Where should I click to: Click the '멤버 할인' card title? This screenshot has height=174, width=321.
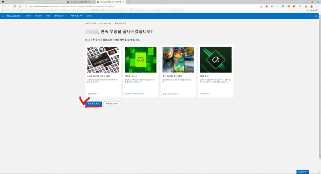(204, 76)
